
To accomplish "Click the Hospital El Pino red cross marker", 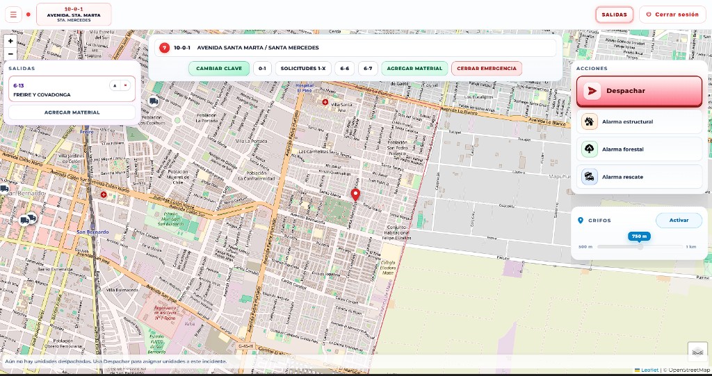I will click(325, 103).
